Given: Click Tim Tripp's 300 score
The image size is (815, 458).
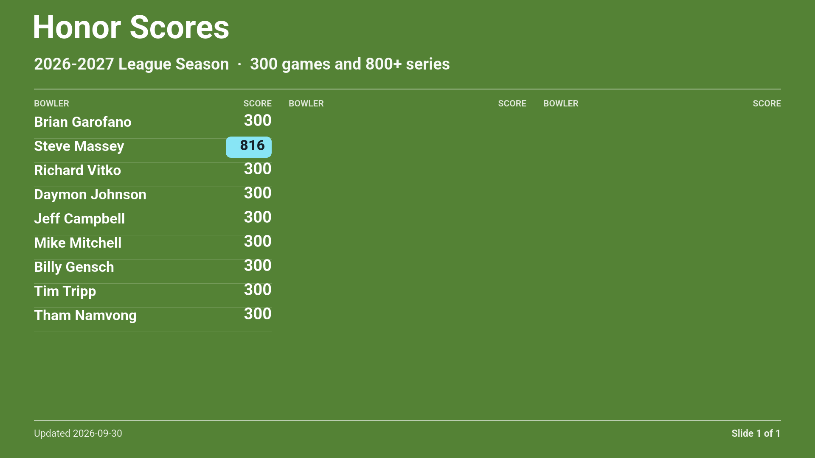Looking at the screenshot, I should pos(258,290).
